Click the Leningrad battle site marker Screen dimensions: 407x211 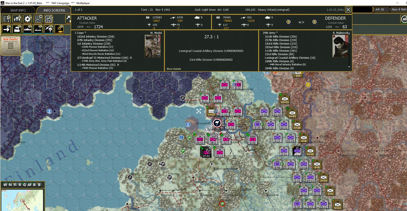point(216,123)
